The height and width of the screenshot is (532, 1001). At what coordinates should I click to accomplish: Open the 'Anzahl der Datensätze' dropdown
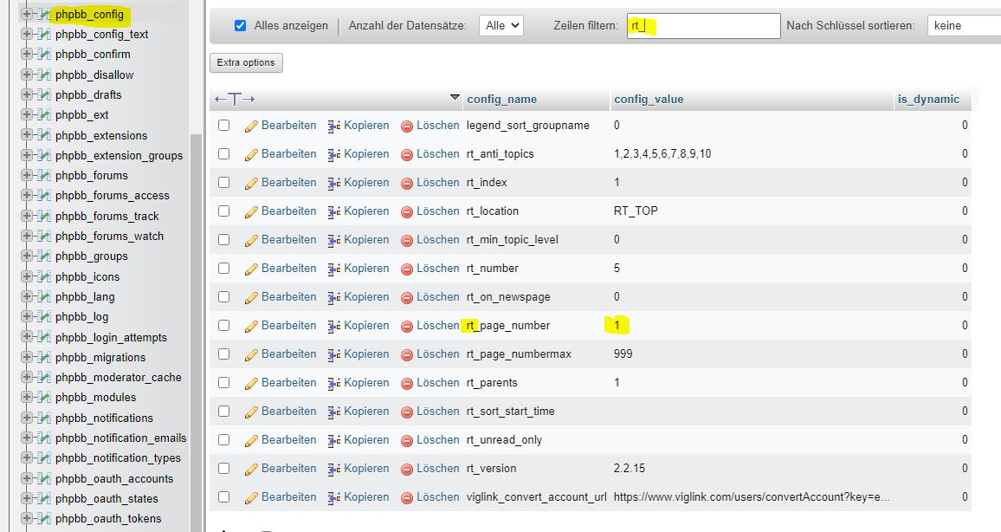coord(501,26)
